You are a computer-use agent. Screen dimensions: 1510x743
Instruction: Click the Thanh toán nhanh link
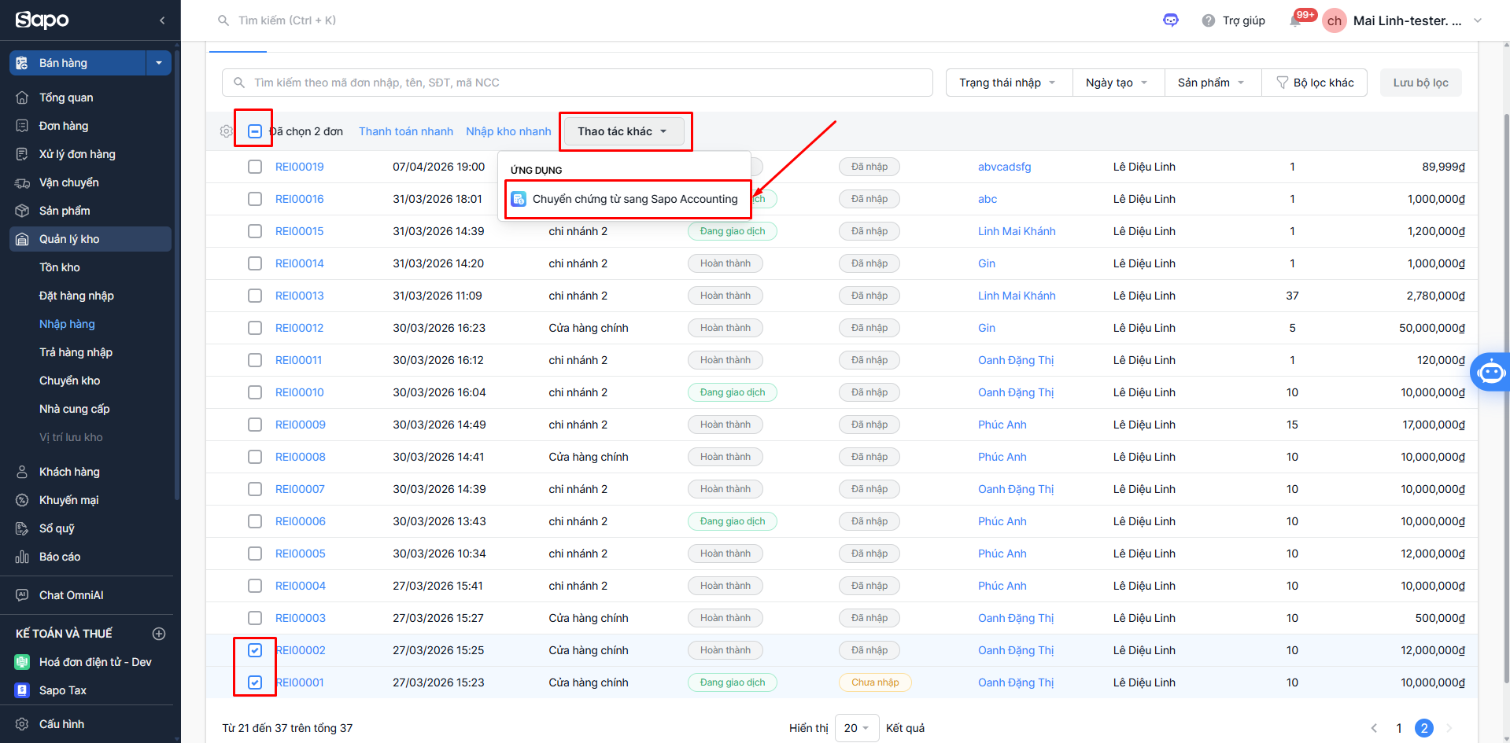click(x=406, y=131)
